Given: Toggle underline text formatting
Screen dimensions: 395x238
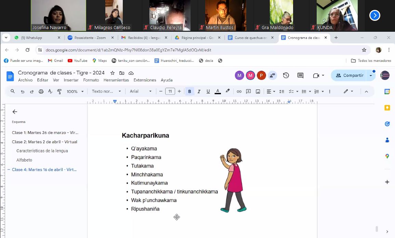Looking at the screenshot, I should point(208,92).
